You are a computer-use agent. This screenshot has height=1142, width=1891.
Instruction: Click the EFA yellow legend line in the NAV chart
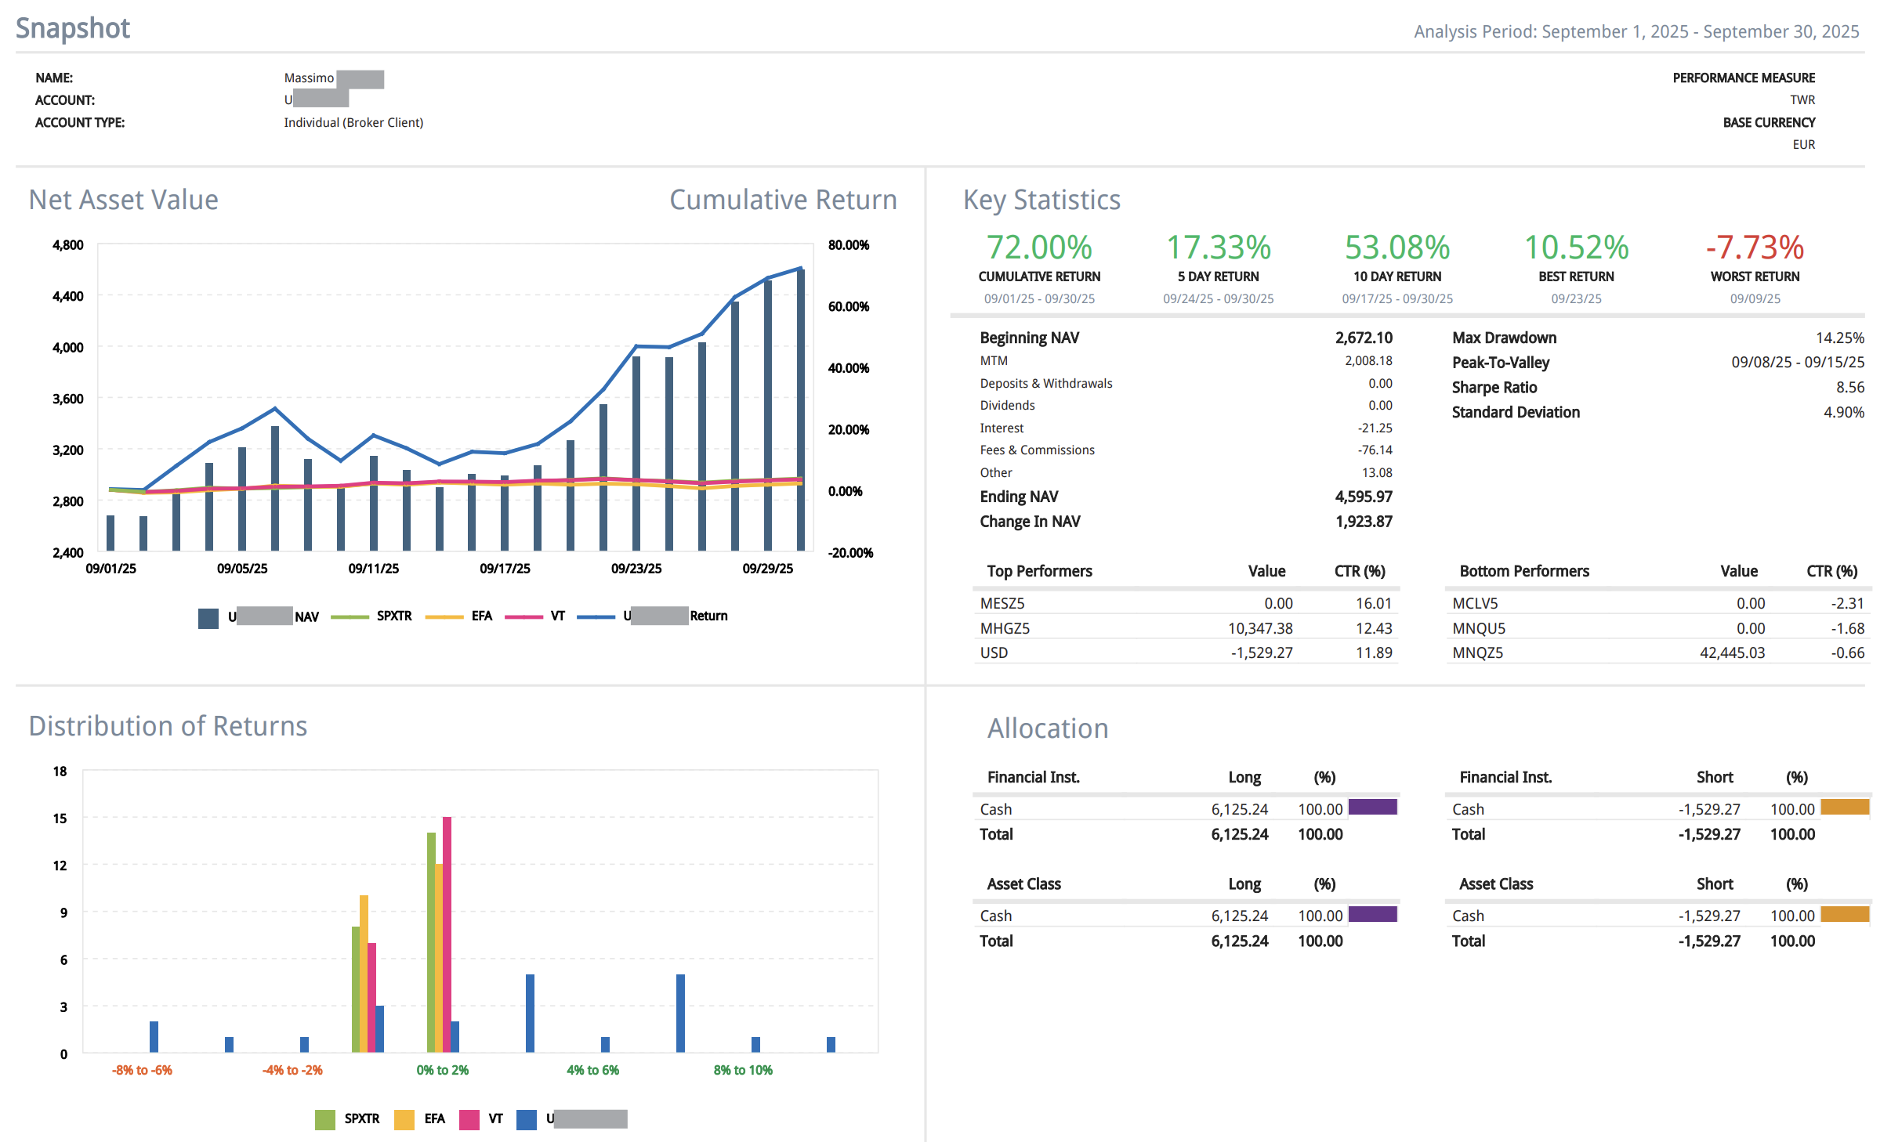click(444, 616)
